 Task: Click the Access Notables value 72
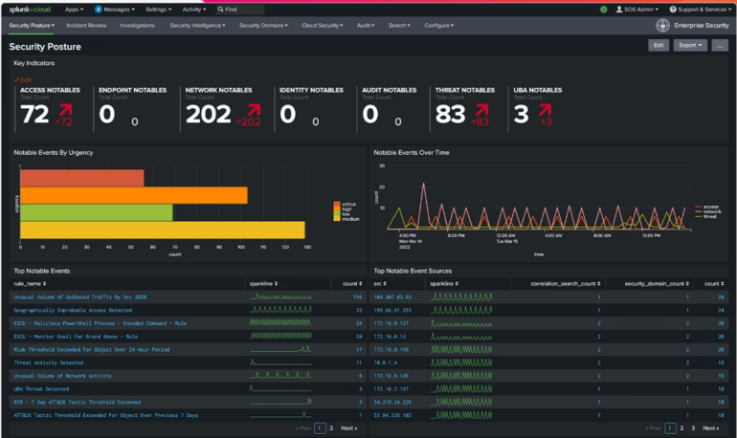(x=34, y=114)
